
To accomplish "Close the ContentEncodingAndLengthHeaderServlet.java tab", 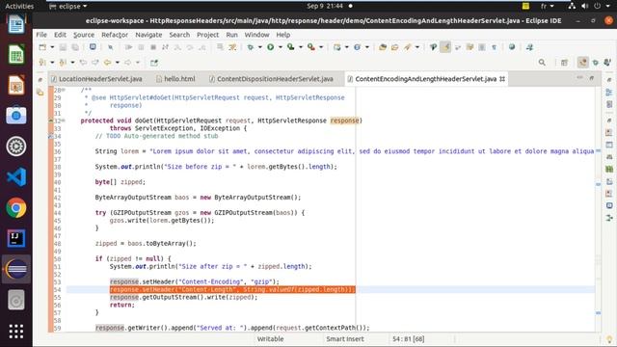I will pos(502,79).
